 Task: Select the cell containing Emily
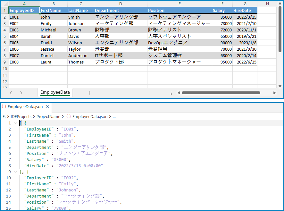54,23
